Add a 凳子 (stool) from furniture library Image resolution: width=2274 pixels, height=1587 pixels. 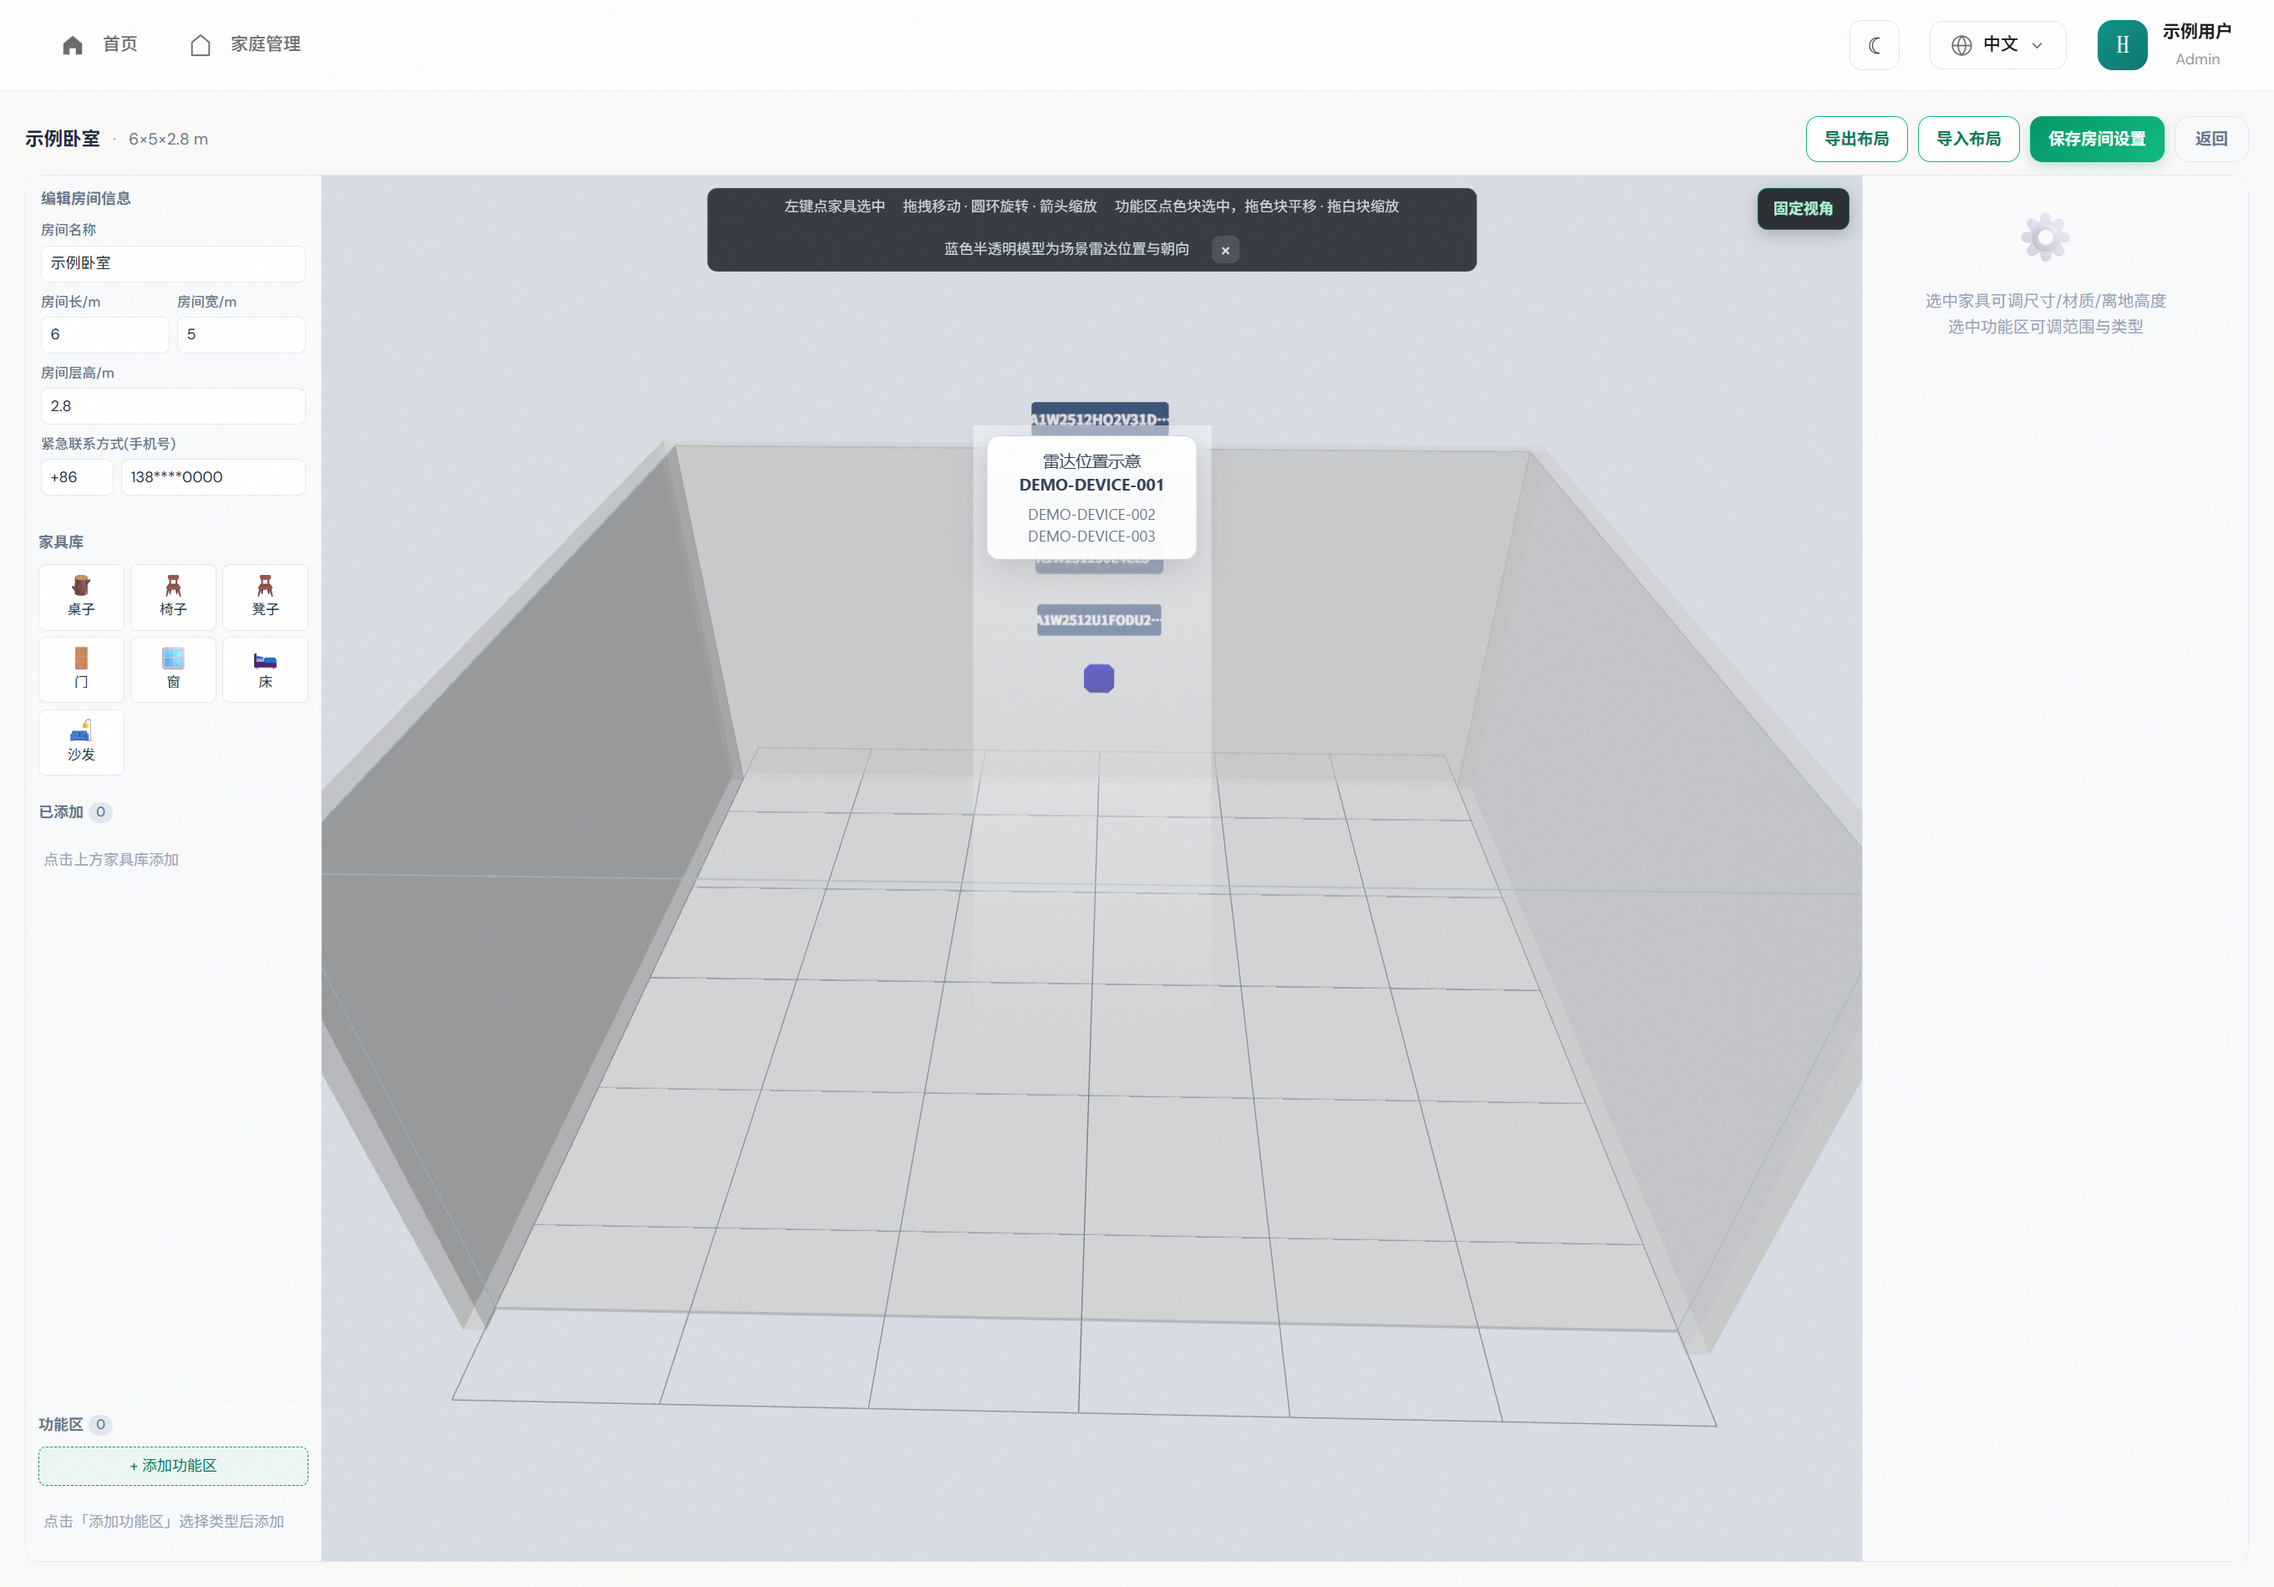[x=266, y=597]
